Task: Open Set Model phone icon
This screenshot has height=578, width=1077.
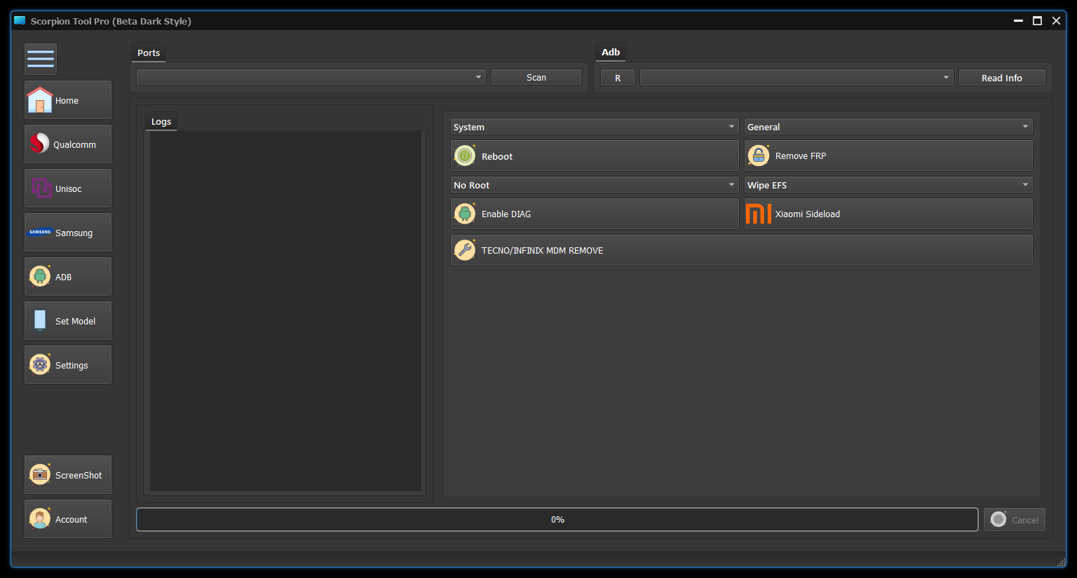Action: (x=40, y=320)
